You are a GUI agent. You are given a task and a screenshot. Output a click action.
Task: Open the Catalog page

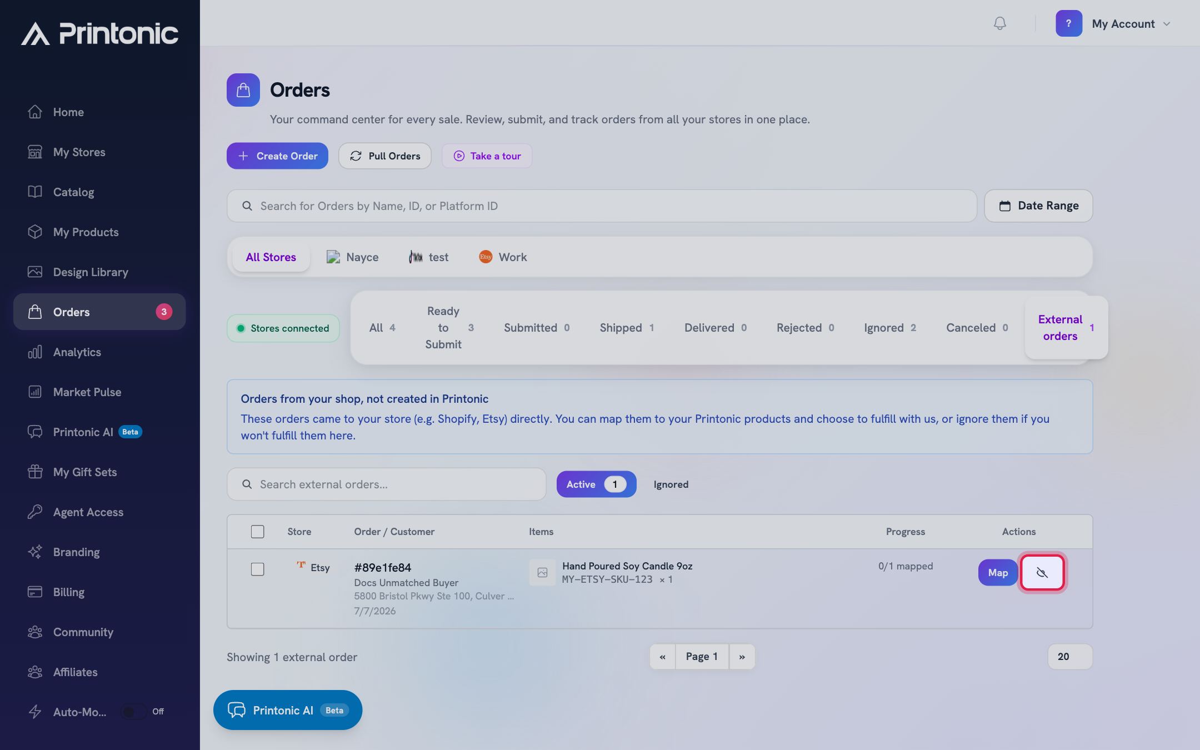(99, 192)
